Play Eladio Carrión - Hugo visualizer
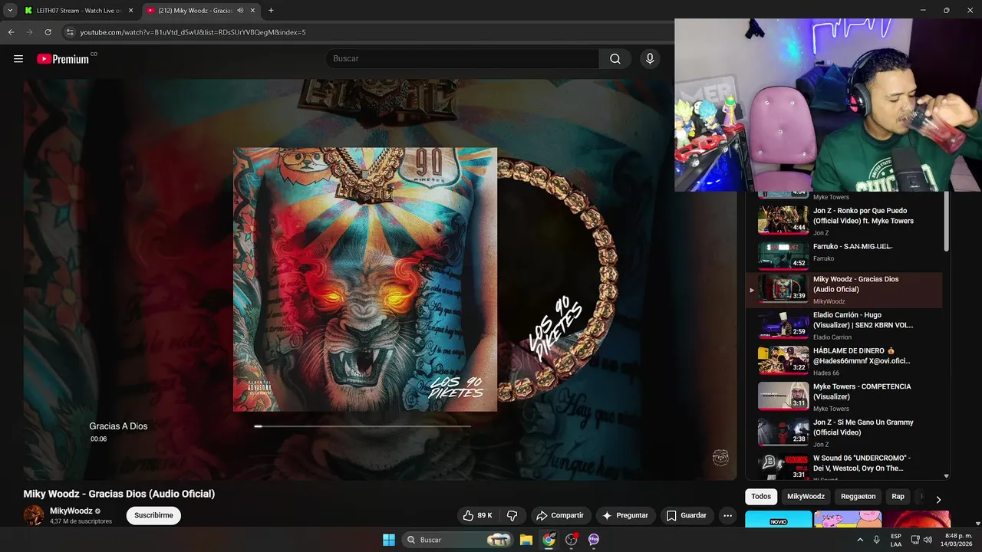Screen dimensions: 982x552 (844, 326)
